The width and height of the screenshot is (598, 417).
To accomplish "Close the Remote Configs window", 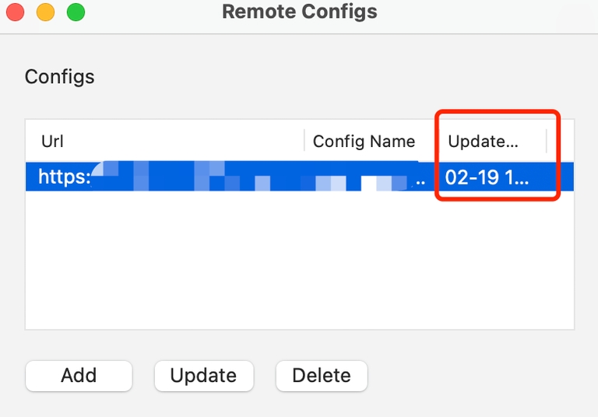I will (15, 12).
